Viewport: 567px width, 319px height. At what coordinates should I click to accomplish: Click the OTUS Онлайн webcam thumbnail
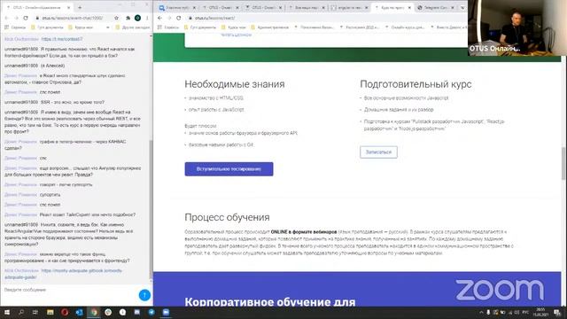tap(517, 27)
